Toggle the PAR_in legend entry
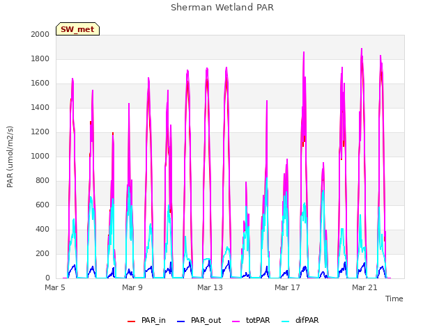Viewport: 446px width, 334px height. point(146,320)
